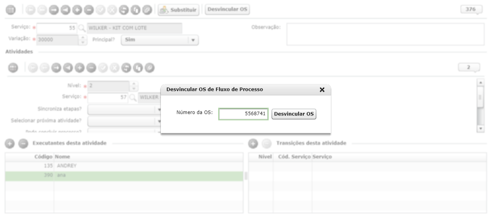Add new record with top plus icon

pyautogui.click(x=76, y=10)
